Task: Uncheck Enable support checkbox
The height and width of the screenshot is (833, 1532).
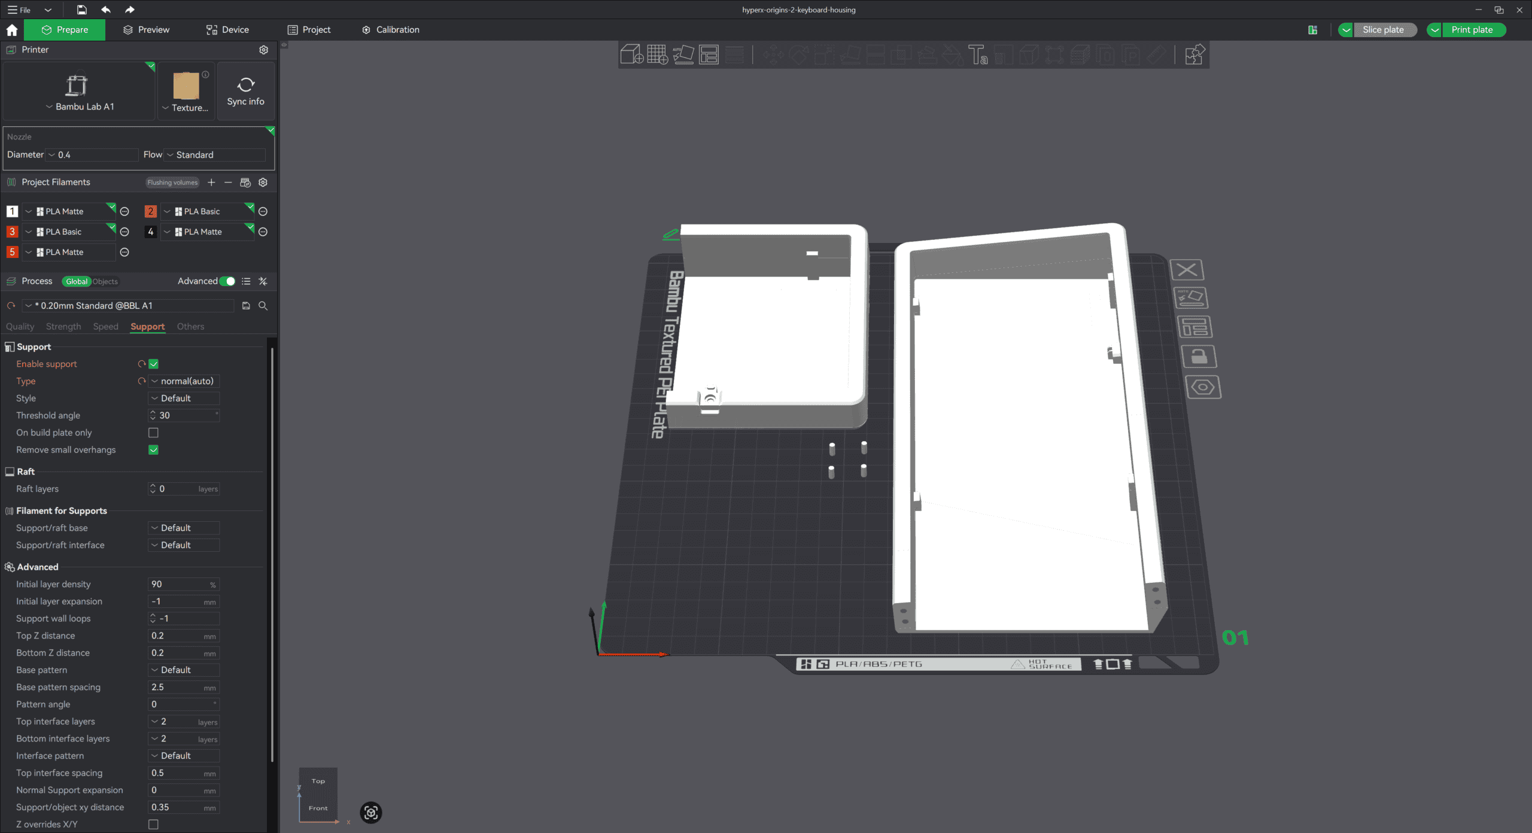Action: point(153,364)
